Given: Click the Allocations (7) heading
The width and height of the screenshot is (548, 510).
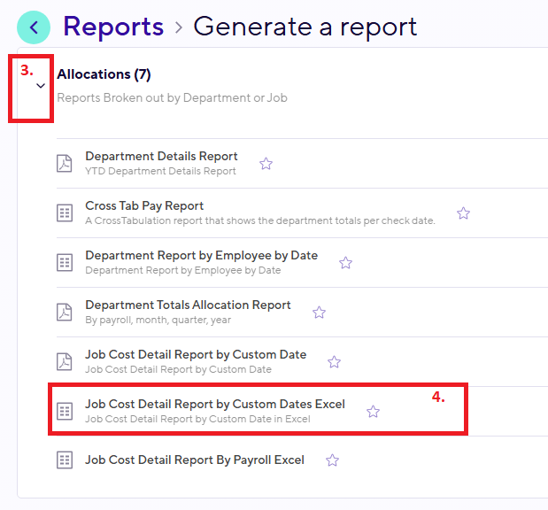Looking at the screenshot, I should click(x=104, y=74).
